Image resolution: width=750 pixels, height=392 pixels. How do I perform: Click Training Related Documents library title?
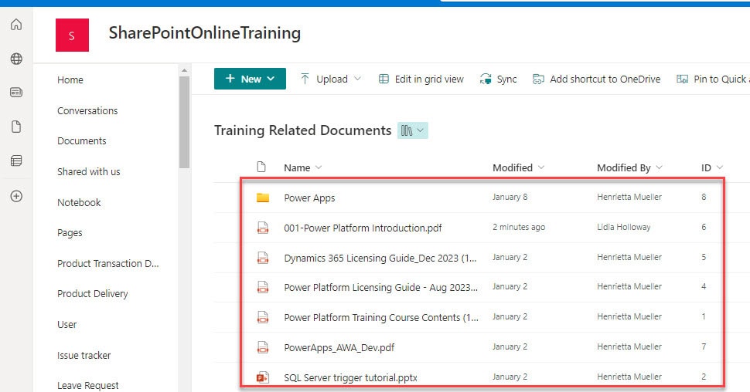(x=303, y=130)
